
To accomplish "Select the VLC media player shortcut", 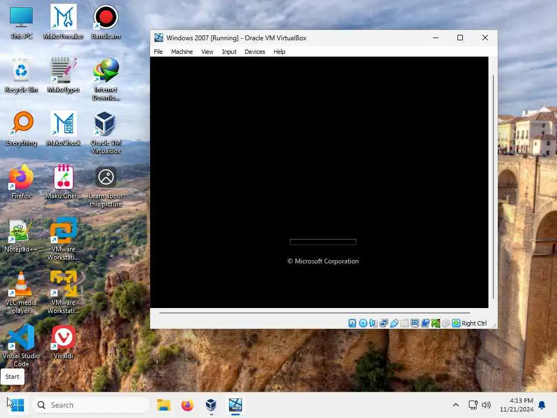I will (21, 293).
